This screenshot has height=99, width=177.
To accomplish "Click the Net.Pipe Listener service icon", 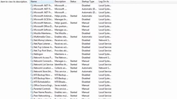I will pyautogui.click(x=32, y=44).
